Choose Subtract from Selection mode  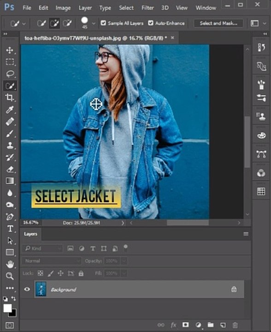[67, 23]
